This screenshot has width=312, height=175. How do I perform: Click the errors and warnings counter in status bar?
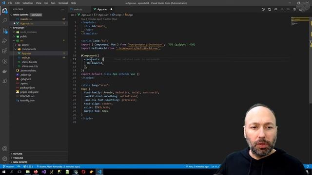(28, 167)
